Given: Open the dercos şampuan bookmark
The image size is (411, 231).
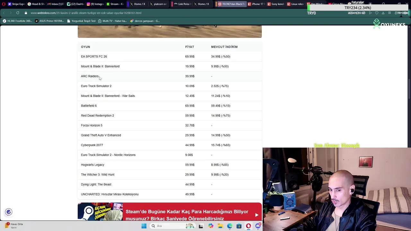Looking at the screenshot, I should [145, 21].
